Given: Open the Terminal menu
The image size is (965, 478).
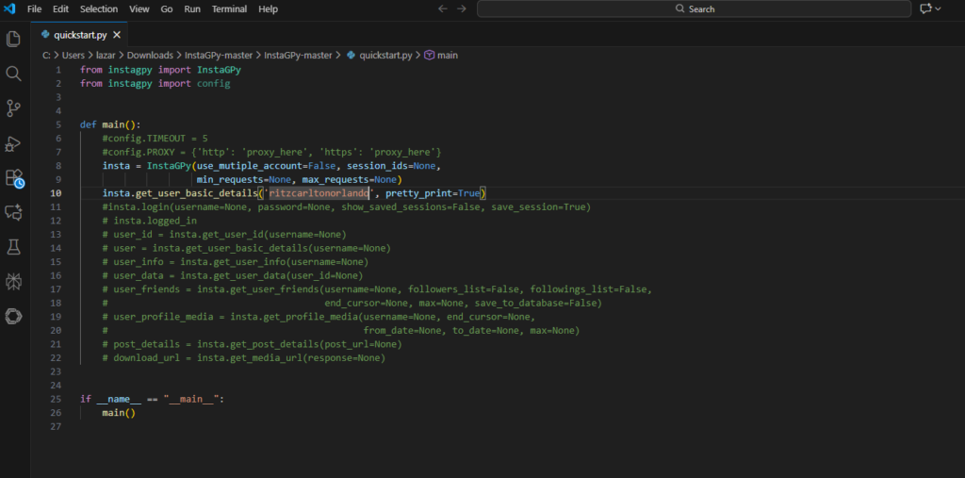Looking at the screenshot, I should pos(229,8).
